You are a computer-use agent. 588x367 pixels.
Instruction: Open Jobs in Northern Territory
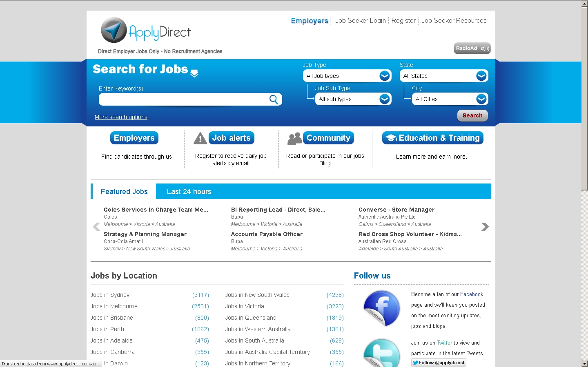pyautogui.click(x=258, y=363)
